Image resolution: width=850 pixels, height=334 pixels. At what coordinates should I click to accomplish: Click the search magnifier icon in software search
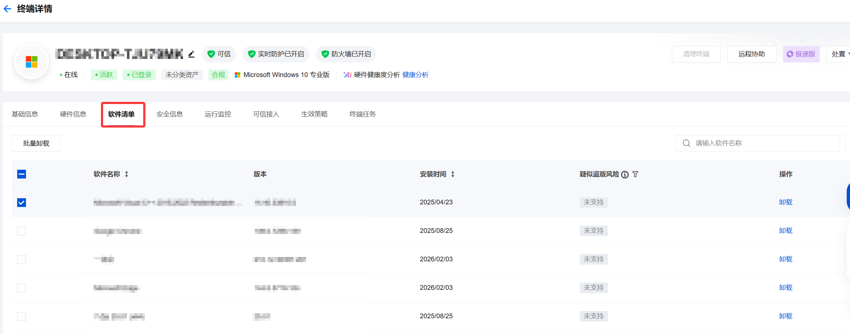[687, 143]
